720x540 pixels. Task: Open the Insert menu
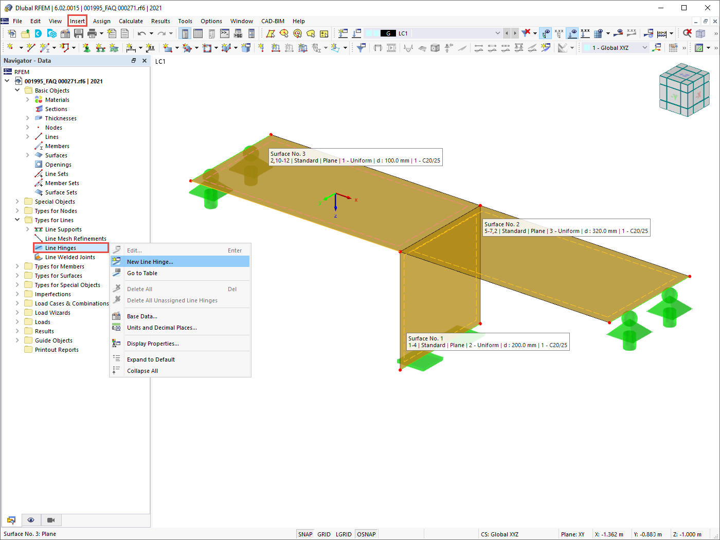tap(77, 21)
